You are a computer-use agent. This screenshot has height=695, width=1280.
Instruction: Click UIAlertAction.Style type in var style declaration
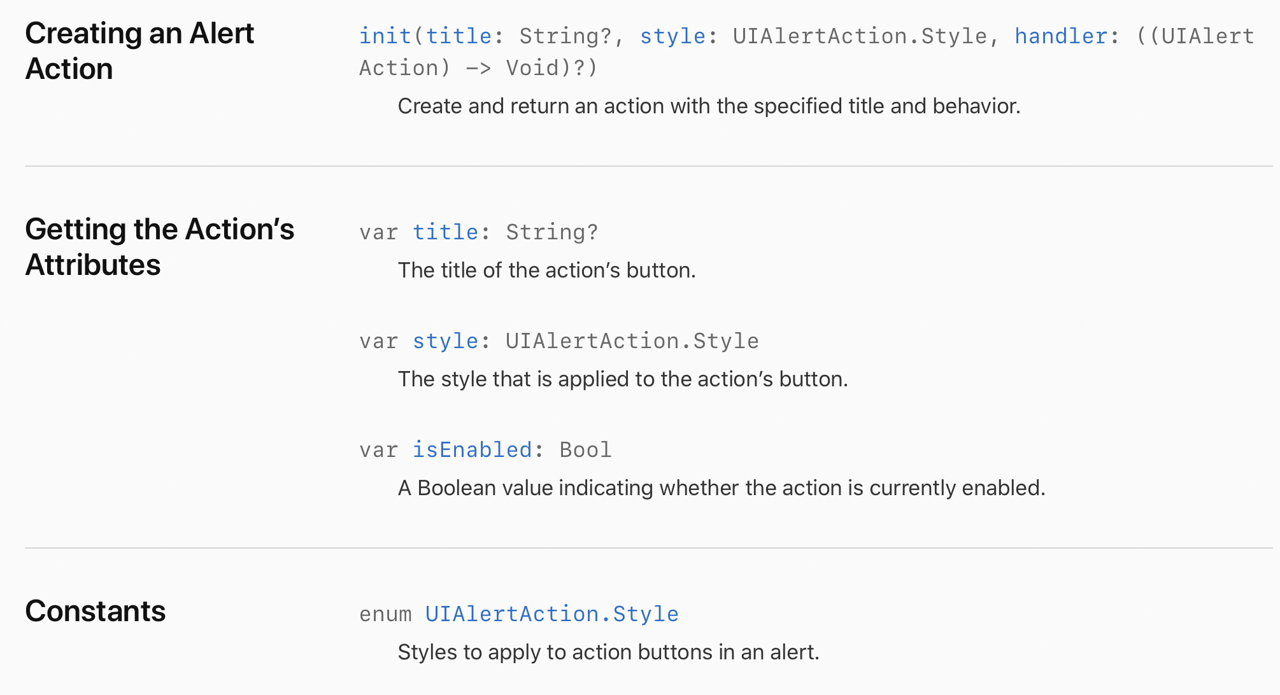(632, 341)
